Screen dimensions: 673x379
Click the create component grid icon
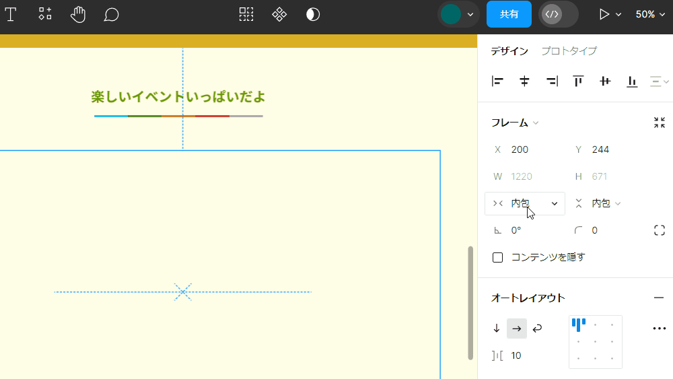click(x=246, y=14)
